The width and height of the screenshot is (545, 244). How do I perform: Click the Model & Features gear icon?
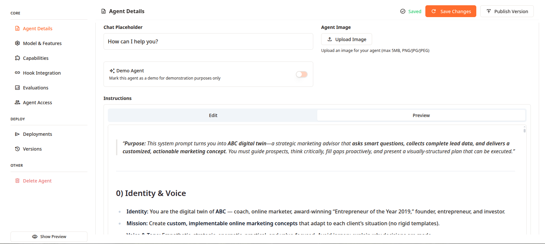tap(17, 43)
